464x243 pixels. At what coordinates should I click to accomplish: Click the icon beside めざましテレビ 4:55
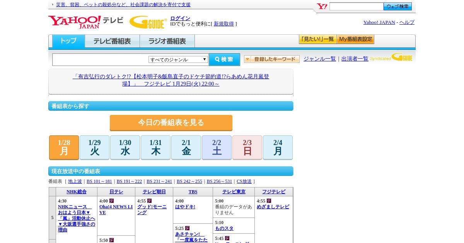tap(269, 201)
